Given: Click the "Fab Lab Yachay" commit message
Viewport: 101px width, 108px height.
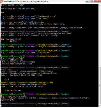Looking at the screenshot, I should 13,90.
